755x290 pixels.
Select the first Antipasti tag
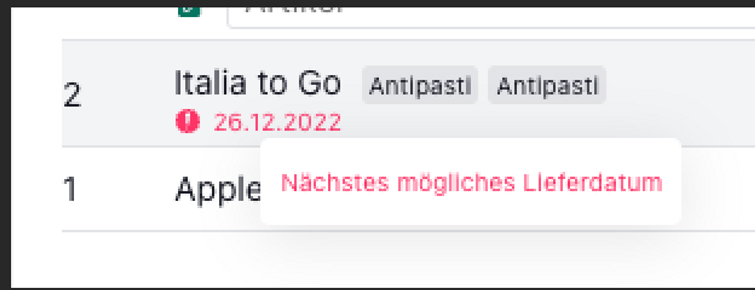[x=420, y=85]
